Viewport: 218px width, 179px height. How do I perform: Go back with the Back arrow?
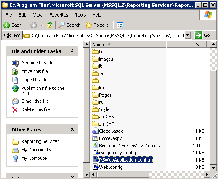pos(12,25)
